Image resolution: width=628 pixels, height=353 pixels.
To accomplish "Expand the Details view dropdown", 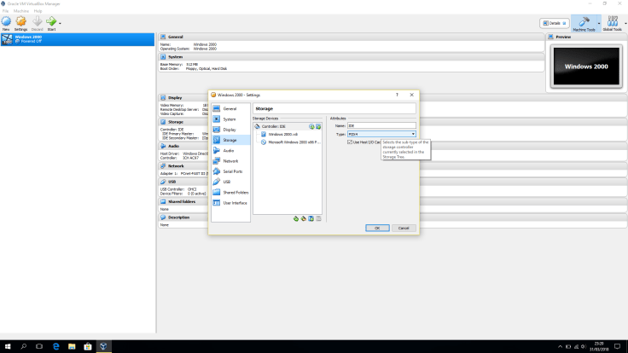I will [x=567, y=23].
